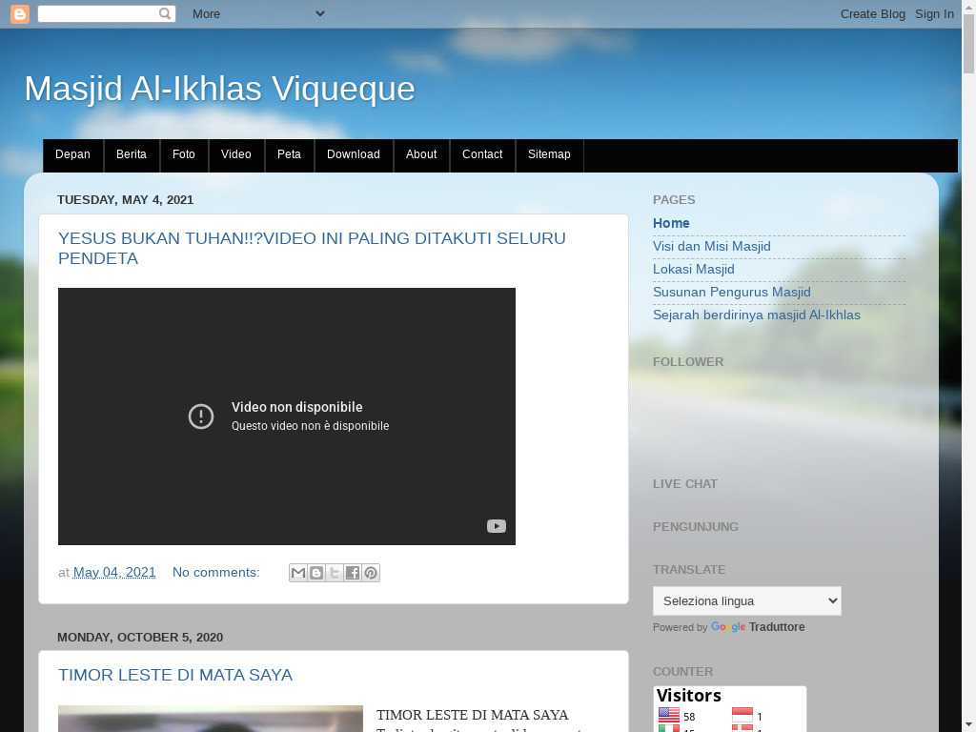This screenshot has width=976, height=732.
Task: Click the scrollbar down arrow
Action: [968, 723]
